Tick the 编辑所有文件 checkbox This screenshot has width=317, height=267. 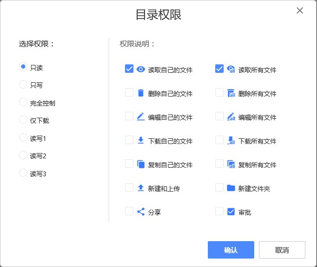click(219, 116)
